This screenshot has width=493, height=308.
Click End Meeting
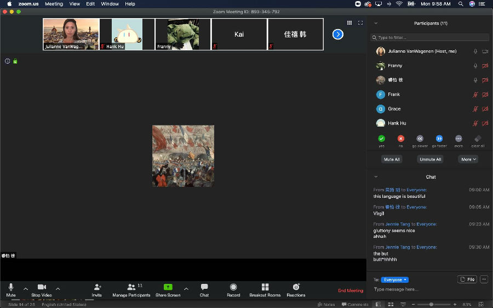351,290
